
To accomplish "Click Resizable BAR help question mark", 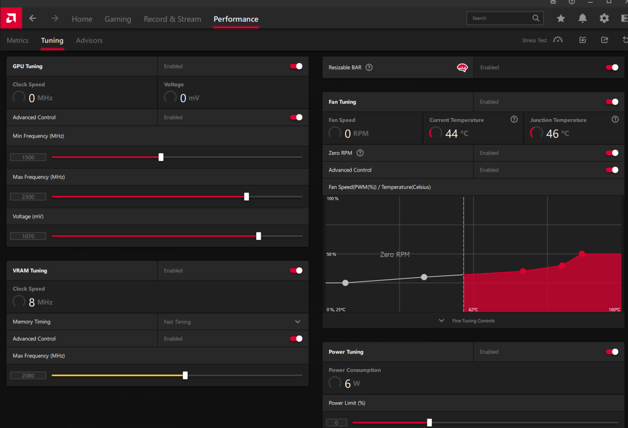I will click(x=369, y=67).
